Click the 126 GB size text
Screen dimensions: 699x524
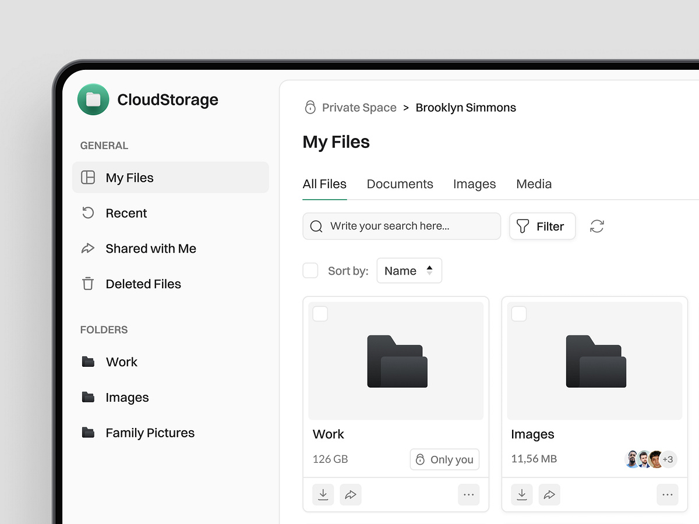[x=330, y=459]
